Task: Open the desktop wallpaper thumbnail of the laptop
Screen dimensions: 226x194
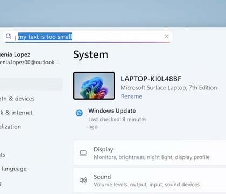Action: click(94, 86)
